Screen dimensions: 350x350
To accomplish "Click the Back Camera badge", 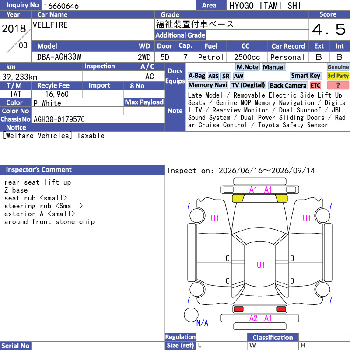I will pos(288,85).
